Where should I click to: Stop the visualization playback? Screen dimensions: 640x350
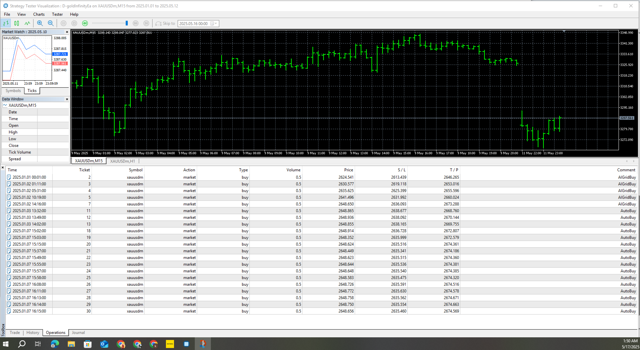tap(74, 23)
